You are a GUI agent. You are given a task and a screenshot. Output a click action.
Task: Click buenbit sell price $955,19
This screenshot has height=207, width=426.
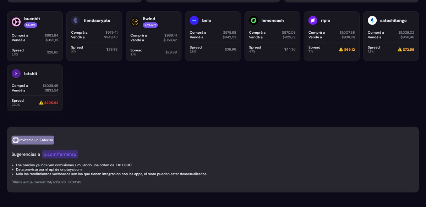tap(52, 40)
